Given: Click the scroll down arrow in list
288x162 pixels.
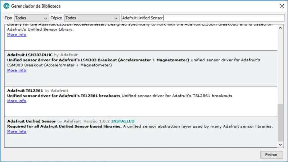Looking at the screenshot, I should pos(280,145).
